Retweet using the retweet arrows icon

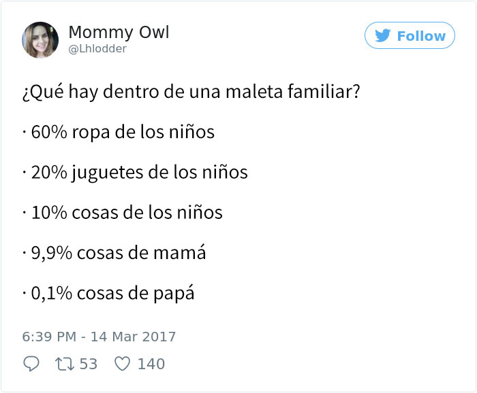pyautogui.click(x=65, y=364)
